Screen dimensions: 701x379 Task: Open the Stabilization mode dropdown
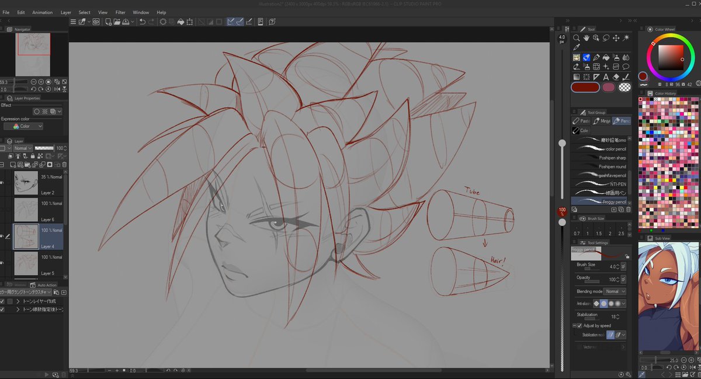tap(623, 335)
